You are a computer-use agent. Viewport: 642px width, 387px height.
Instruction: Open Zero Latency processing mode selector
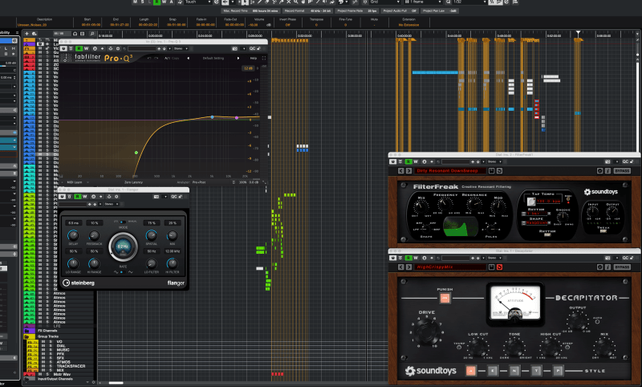coord(133,182)
